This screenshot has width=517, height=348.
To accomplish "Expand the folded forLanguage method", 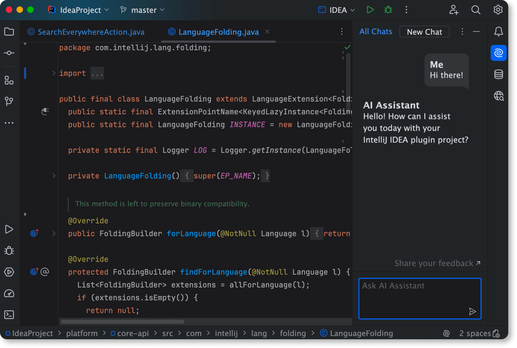I will 54,233.
